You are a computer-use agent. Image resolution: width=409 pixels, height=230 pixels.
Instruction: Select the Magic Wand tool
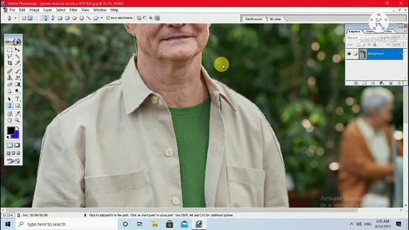[17, 56]
